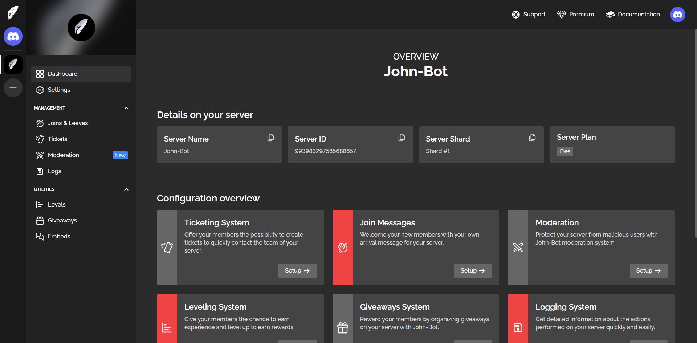Open the Moderation sidebar item
This screenshot has height=343, width=697.
tap(63, 155)
